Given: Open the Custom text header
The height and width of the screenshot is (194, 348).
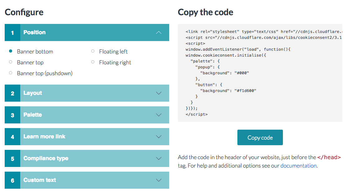Looking at the screenshot, I should (87, 180).
